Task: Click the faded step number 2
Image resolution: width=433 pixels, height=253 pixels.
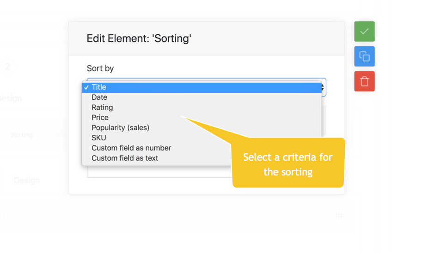Action: point(7,67)
